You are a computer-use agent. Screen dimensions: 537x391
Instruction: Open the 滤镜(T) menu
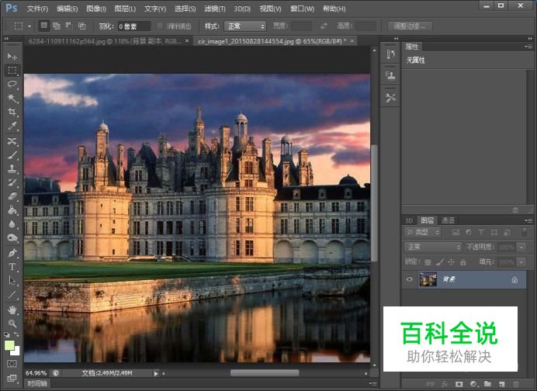[215, 9]
